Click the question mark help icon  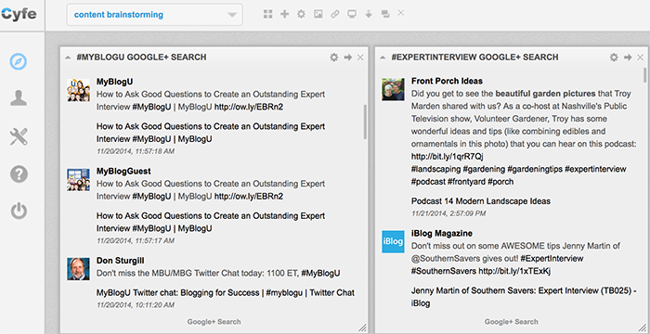(x=19, y=174)
